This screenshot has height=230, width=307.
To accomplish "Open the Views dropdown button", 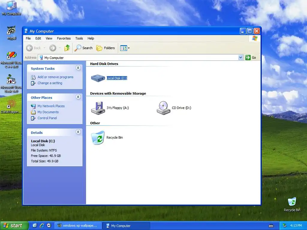I will [125, 48].
